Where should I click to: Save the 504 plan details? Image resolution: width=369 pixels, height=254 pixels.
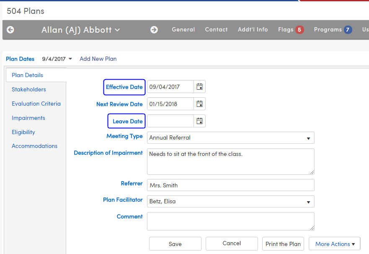pyautogui.click(x=175, y=244)
